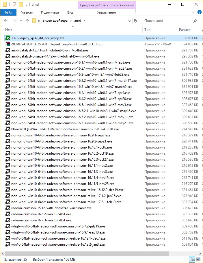Open the Файл menu tab
The image size is (203, 263).
(8, 12)
